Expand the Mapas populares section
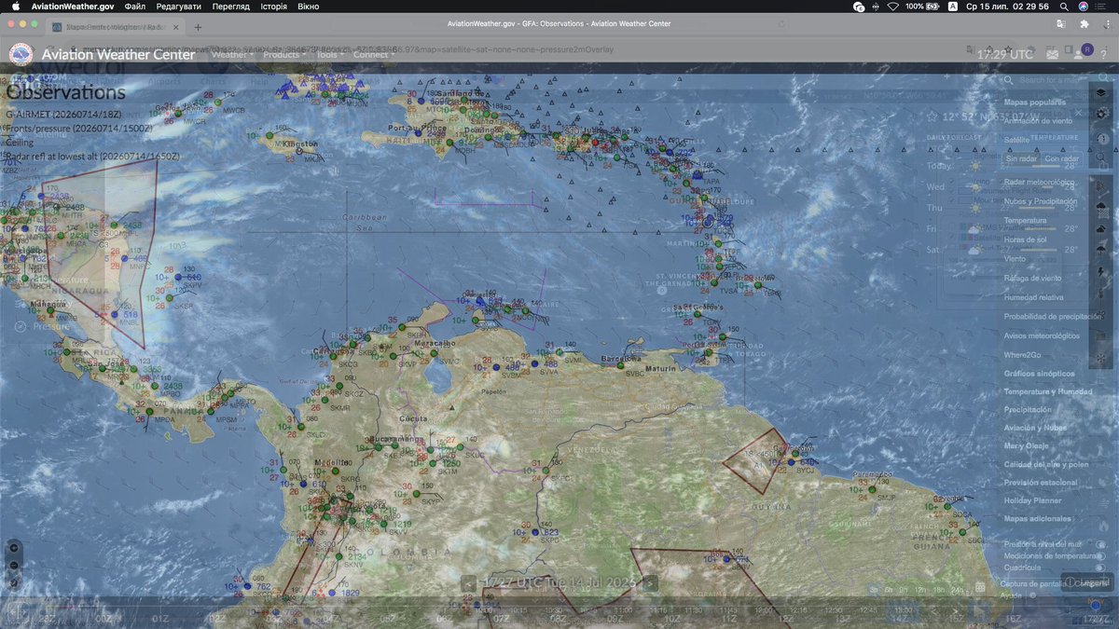This screenshot has height=629, width=1119. 1035,102
